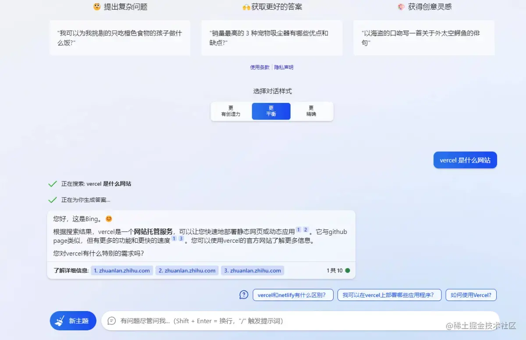Select the 更有创造力 conversation style
Screen dimensions: 526x340
click(231, 111)
